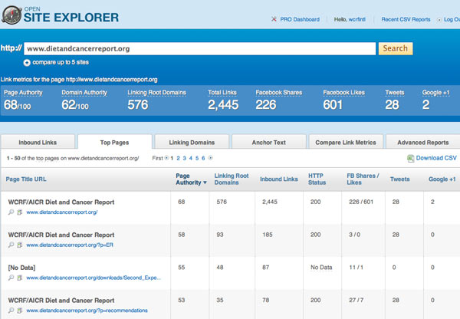Click the plus icon beside compare sites

[x=27, y=63]
